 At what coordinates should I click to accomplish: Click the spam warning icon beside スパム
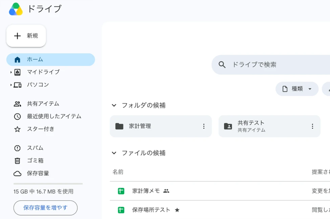(x=17, y=148)
